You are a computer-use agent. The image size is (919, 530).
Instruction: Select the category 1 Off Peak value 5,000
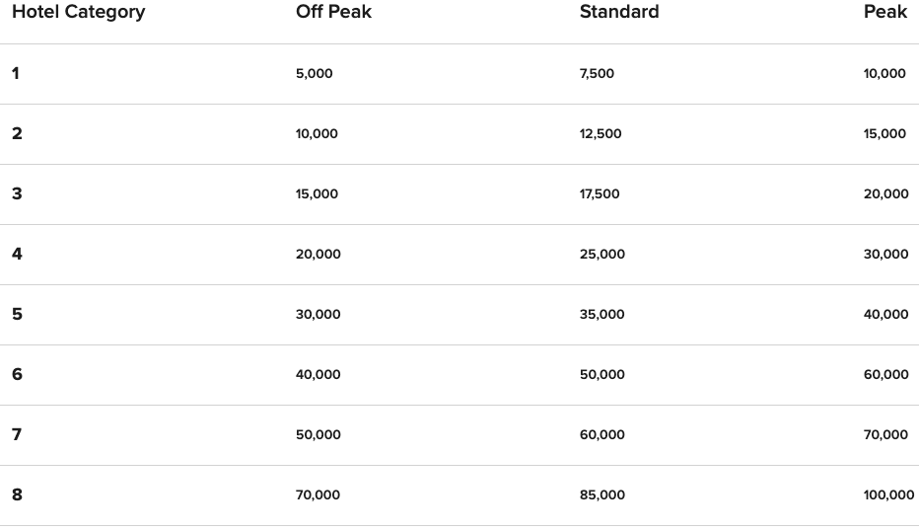click(x=314, y=74)
